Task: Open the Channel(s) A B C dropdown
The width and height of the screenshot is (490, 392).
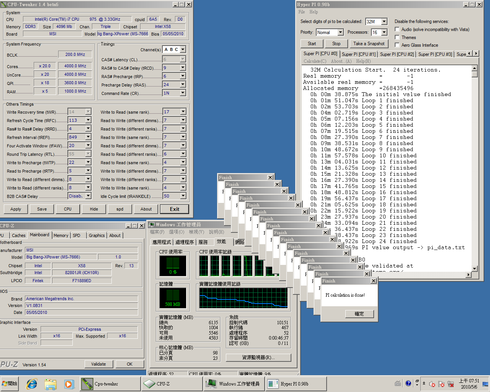Action: click(x=183, y=49)
